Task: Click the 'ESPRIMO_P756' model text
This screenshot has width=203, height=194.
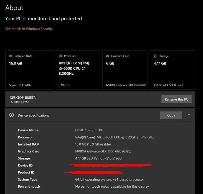Action: (19, 102)
